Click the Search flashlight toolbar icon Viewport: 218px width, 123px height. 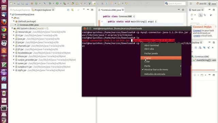tap(81, 3)
